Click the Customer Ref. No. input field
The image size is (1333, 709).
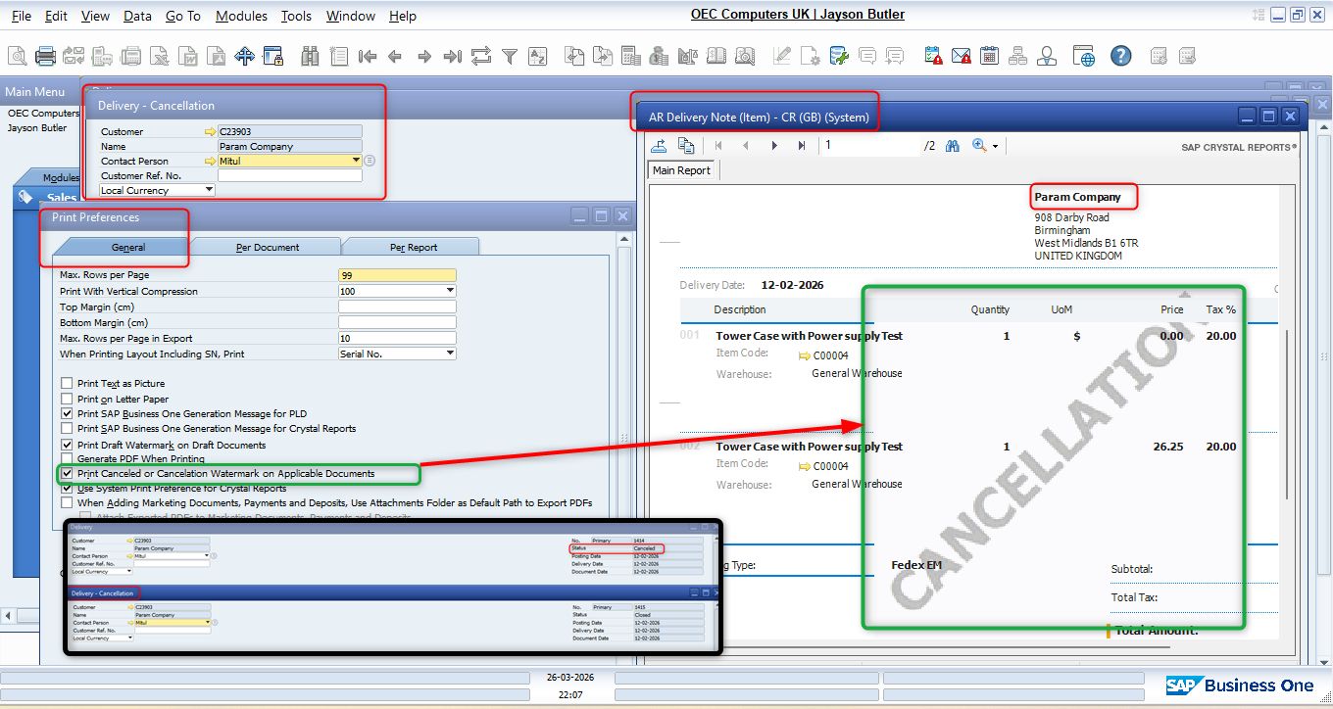(289, 175)
